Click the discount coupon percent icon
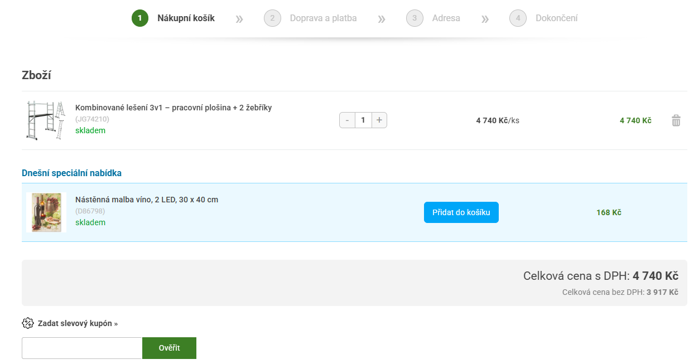This screenshot has width=689, height=364. pyautogui.click(x=28, y=323)
